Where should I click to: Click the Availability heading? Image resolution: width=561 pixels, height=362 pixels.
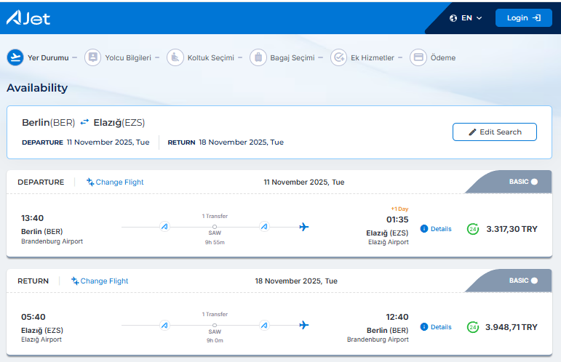[x=37, y=88]
